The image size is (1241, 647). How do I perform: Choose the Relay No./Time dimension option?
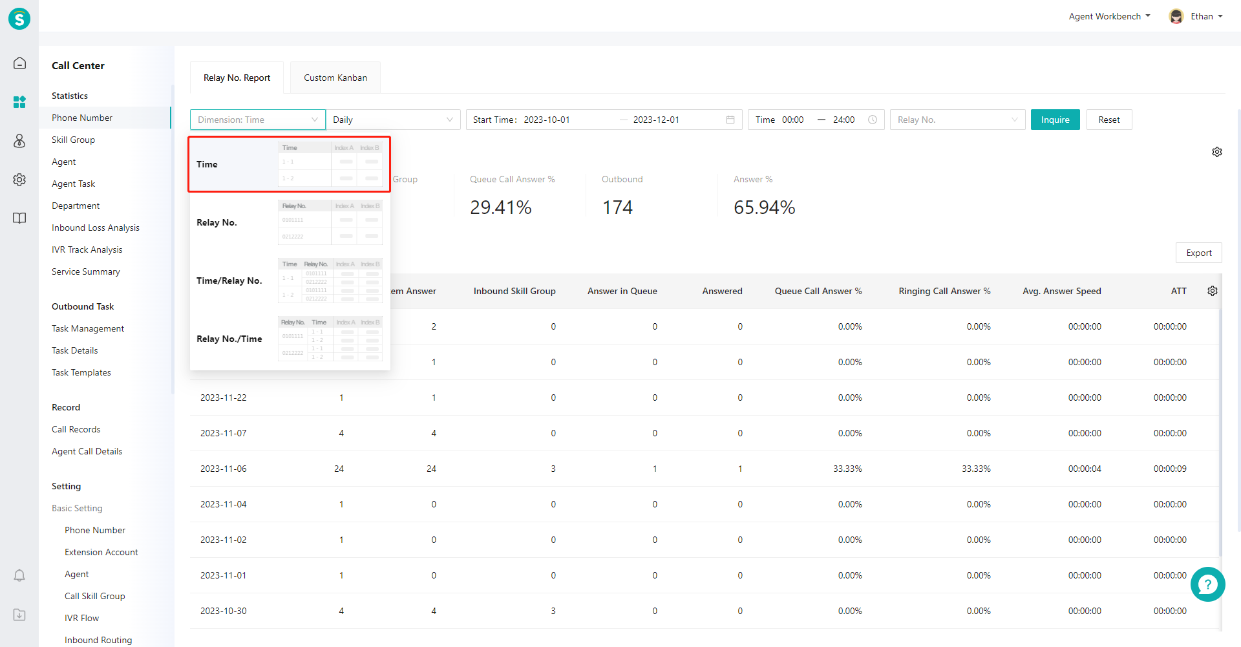click(290, 339)
